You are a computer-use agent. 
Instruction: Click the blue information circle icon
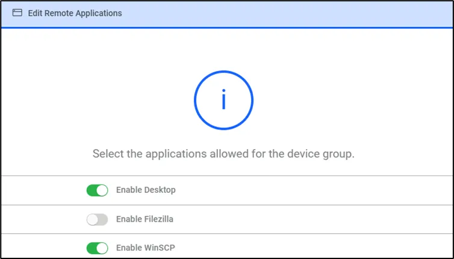point(223,100)
